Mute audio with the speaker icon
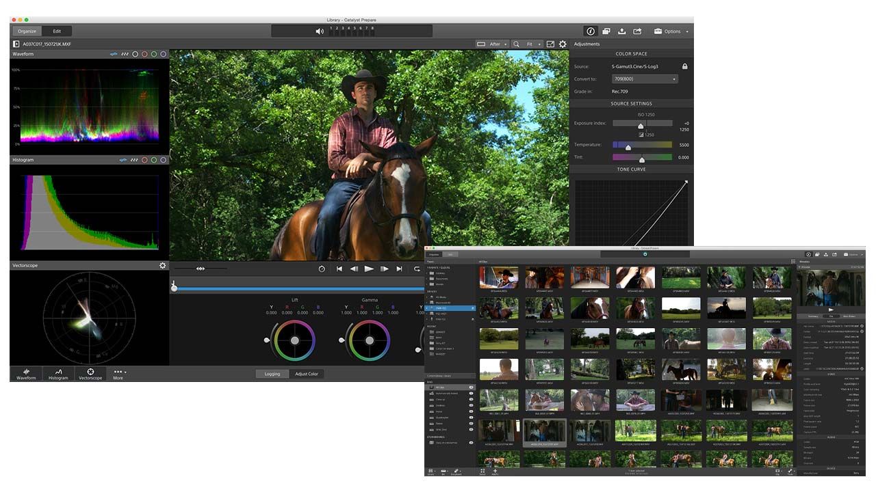Screen dimensions: 876x492 pos(320,31)
